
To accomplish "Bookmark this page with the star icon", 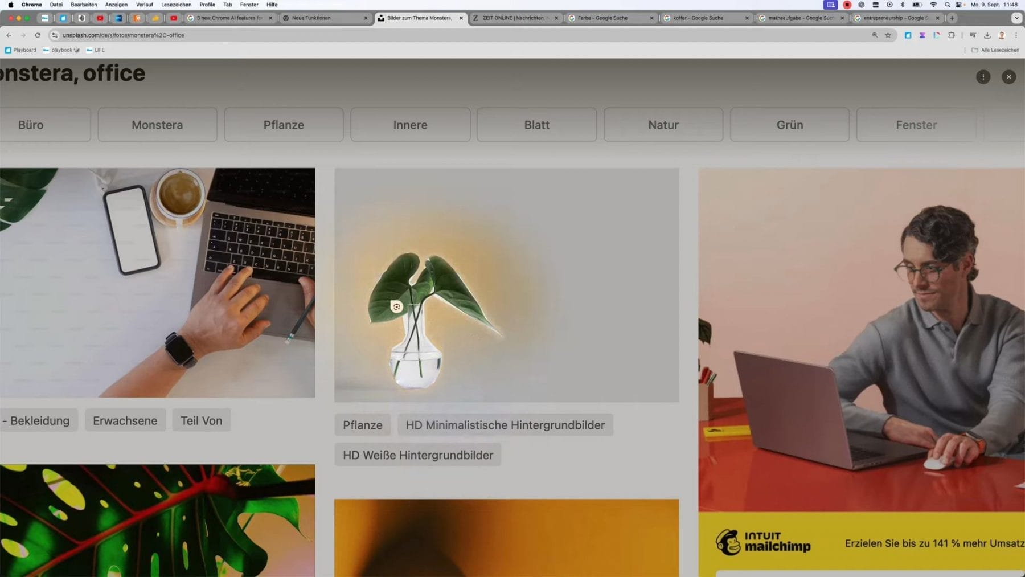I will [888, 35].
